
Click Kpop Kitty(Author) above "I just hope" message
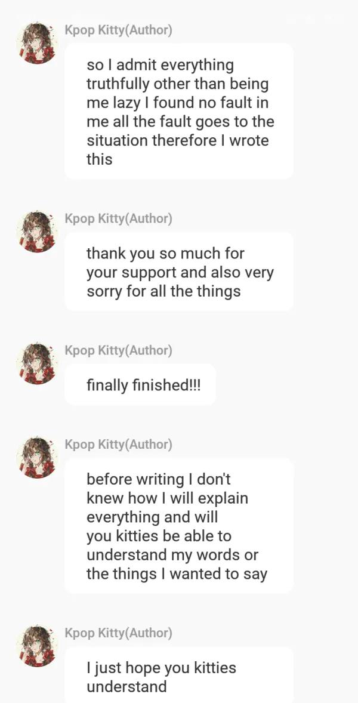[118, 633]
